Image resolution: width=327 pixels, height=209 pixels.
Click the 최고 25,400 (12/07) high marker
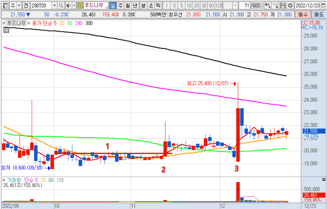coord(211,83)
